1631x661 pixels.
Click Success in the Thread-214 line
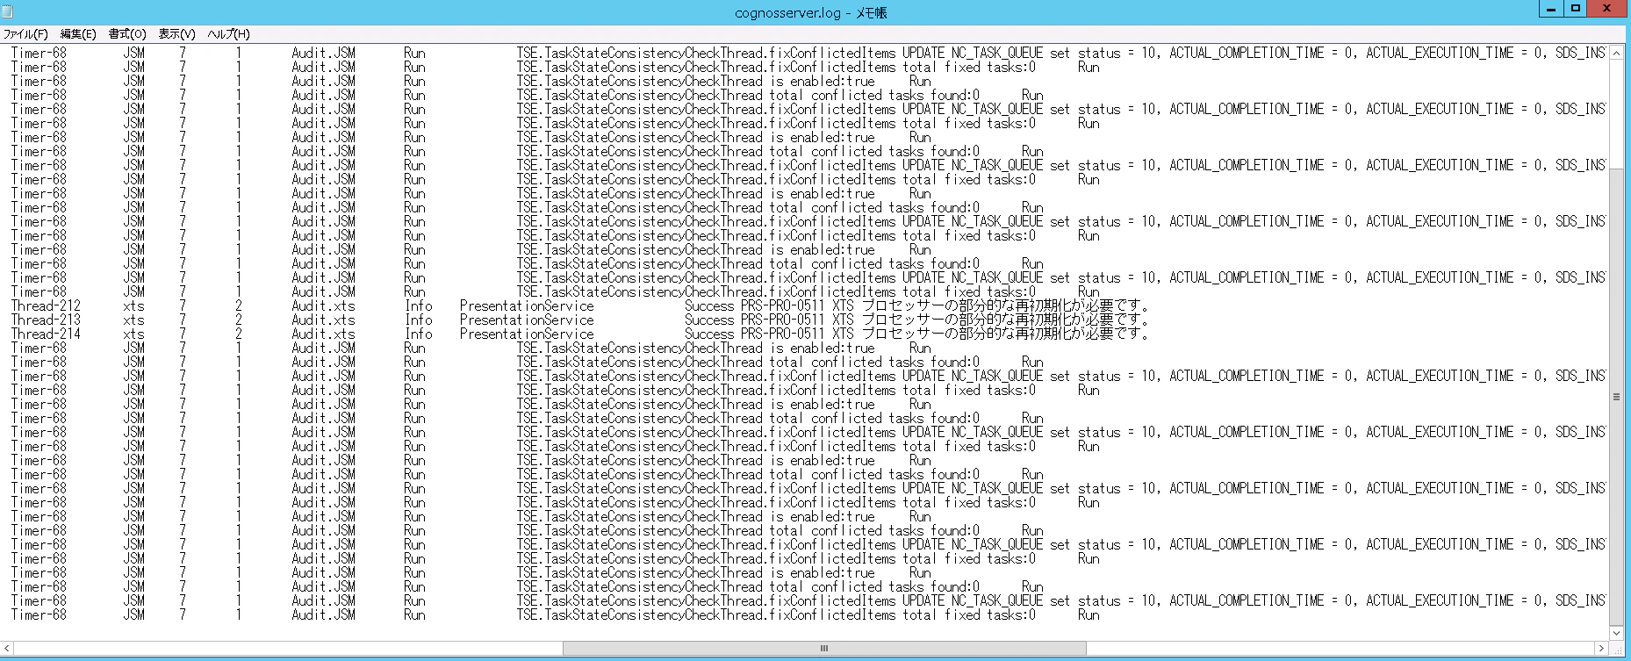click(x=709, y=334)
